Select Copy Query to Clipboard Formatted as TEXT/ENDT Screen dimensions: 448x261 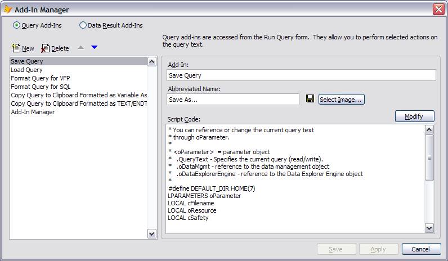click(x=78, y=103)
